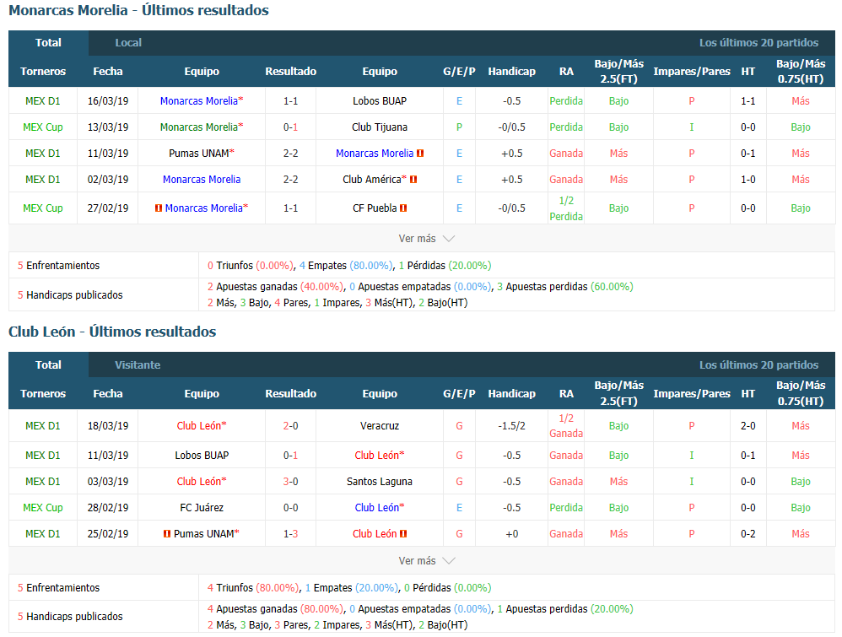Open Lobos BUAP link in Club León table
The height and width of the screenshot is (637, 842).
pyautogui.click(x=202, y=456)
